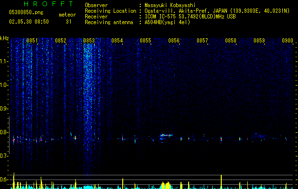The width and height of the screenshot is (298, 189).
Task: Click the 0900 time marker
Action: [288, 41]
